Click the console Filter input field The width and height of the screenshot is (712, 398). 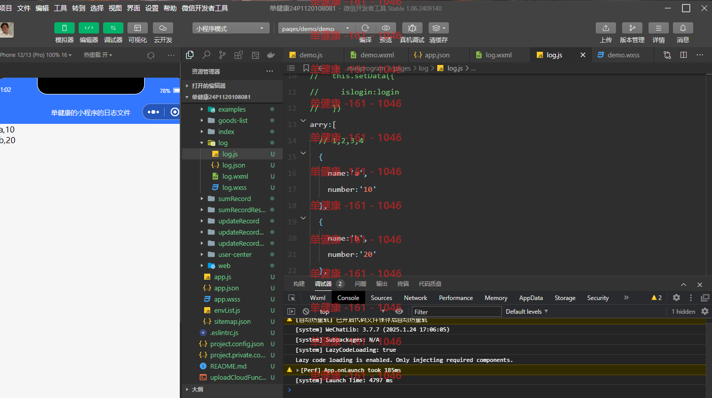(457, 312)
